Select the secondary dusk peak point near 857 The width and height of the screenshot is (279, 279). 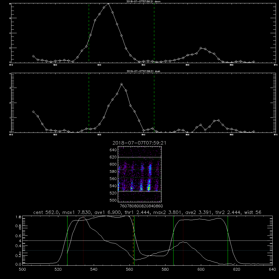click(218, 121)
